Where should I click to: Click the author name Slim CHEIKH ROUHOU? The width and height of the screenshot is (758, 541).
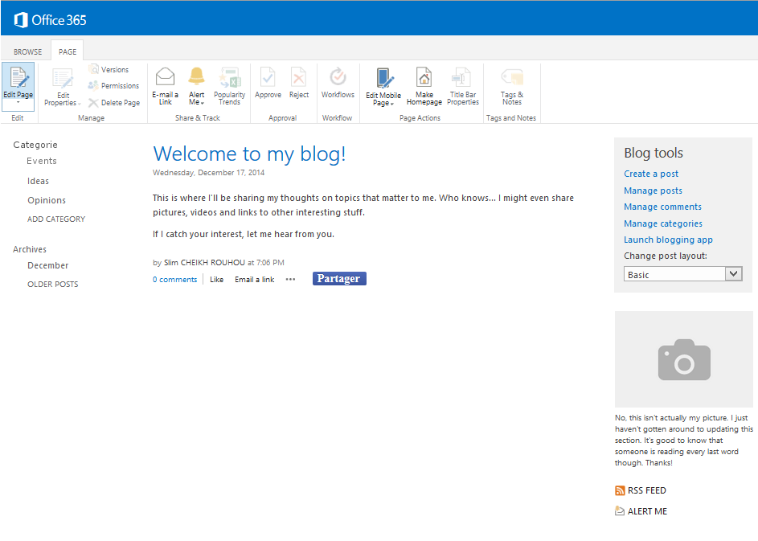[x=204, y=263]
